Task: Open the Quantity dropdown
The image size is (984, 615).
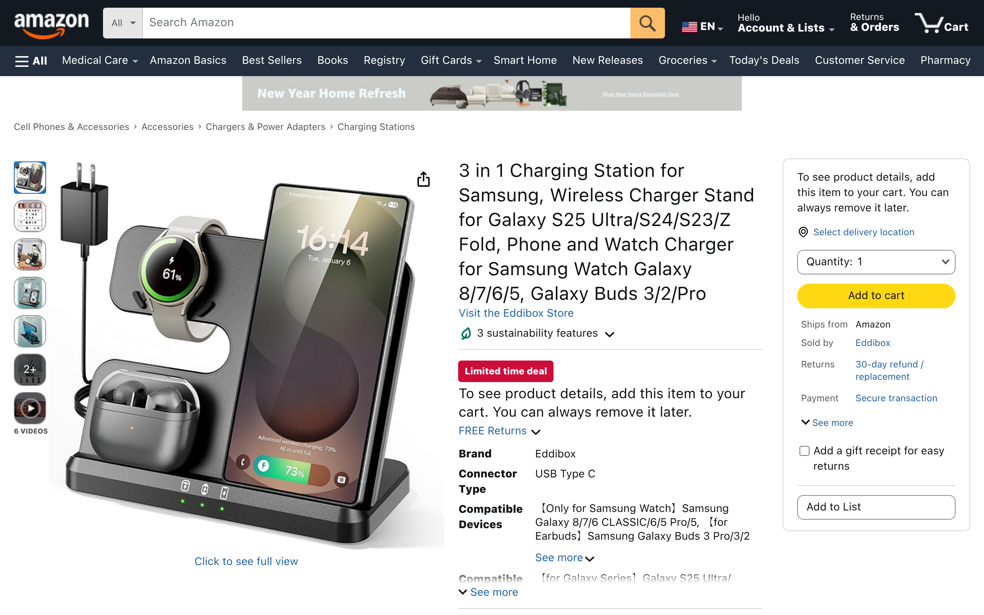Action: 876,262
